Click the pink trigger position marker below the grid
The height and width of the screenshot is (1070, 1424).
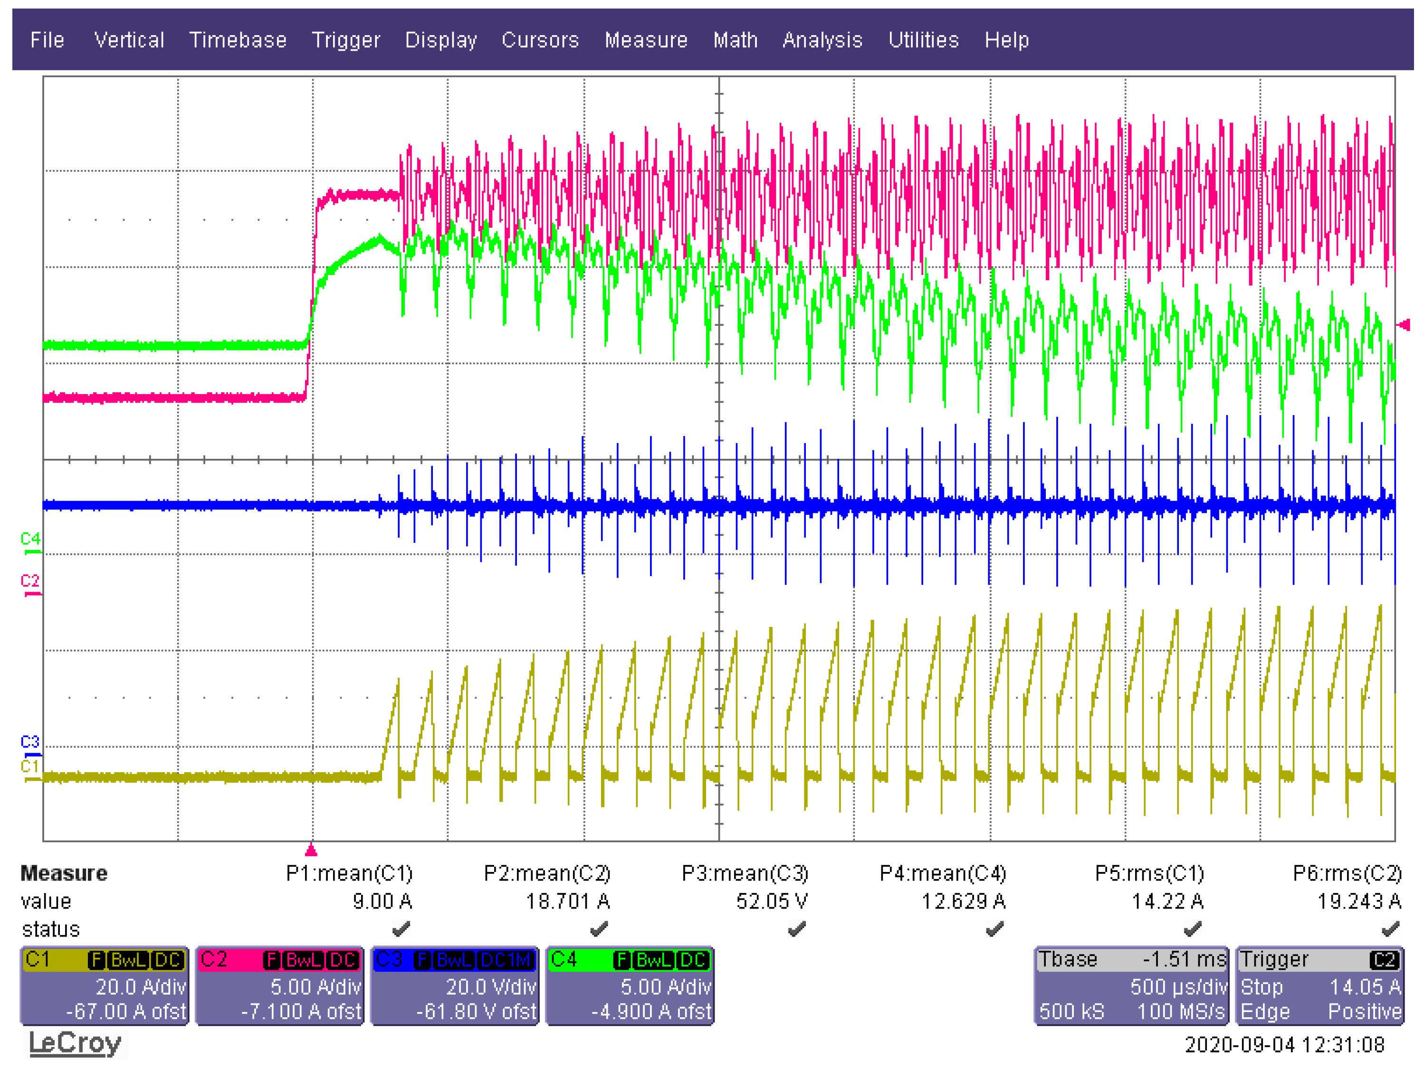point(311,851)
